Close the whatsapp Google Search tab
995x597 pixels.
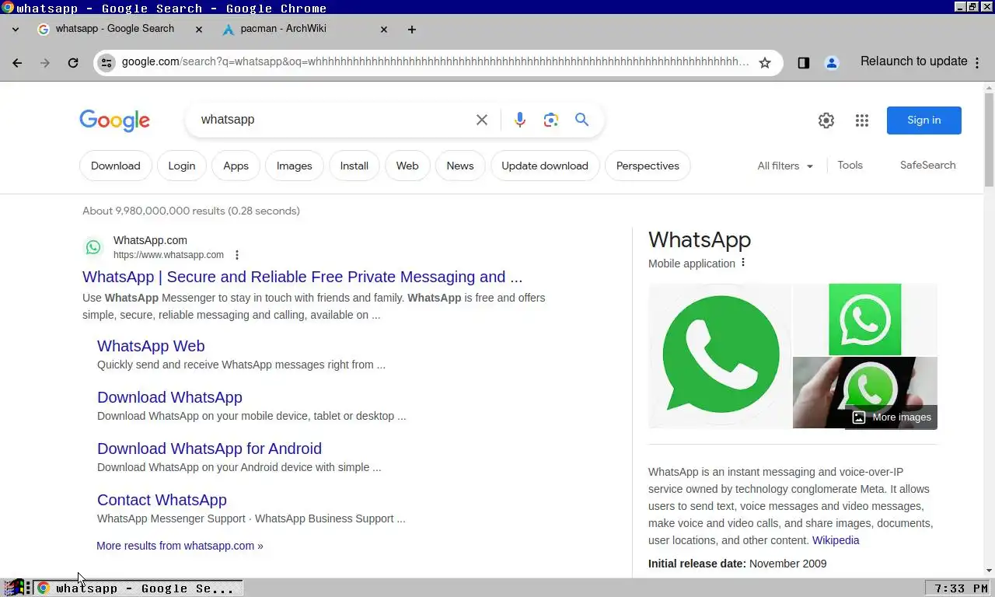tap(198, 30)
